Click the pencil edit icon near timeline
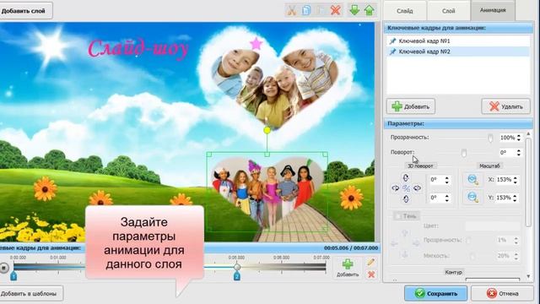The height and width of the screenshot is (304, 540). coord(371,263)
